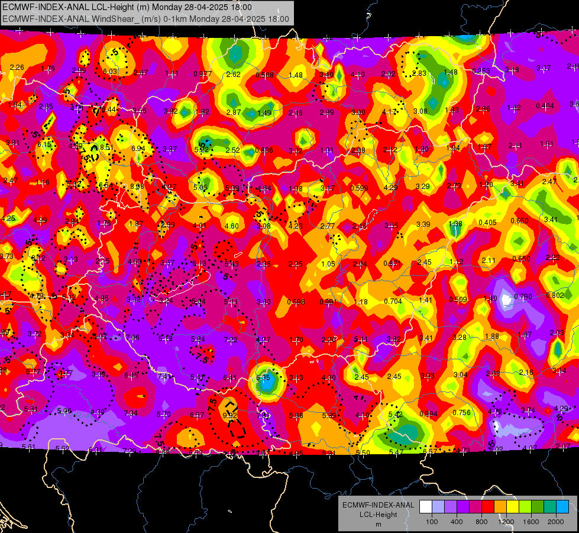Click the legend tick label 100
The height and width of the screenshot is (533, 579).
(x=432, y=522)
